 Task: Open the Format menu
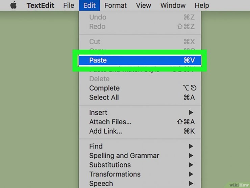pyautogui.click(x=116, y=5)
